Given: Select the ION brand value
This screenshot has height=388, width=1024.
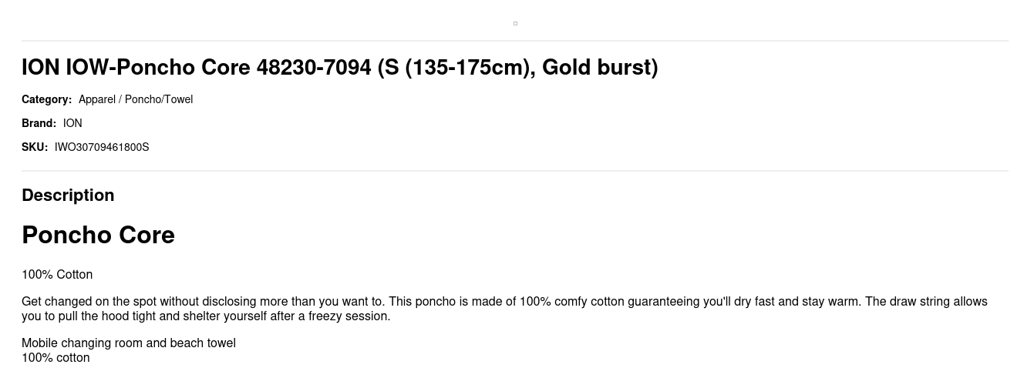Looking at the screenshot, I should pyautogui.click(x=72, y=123).
